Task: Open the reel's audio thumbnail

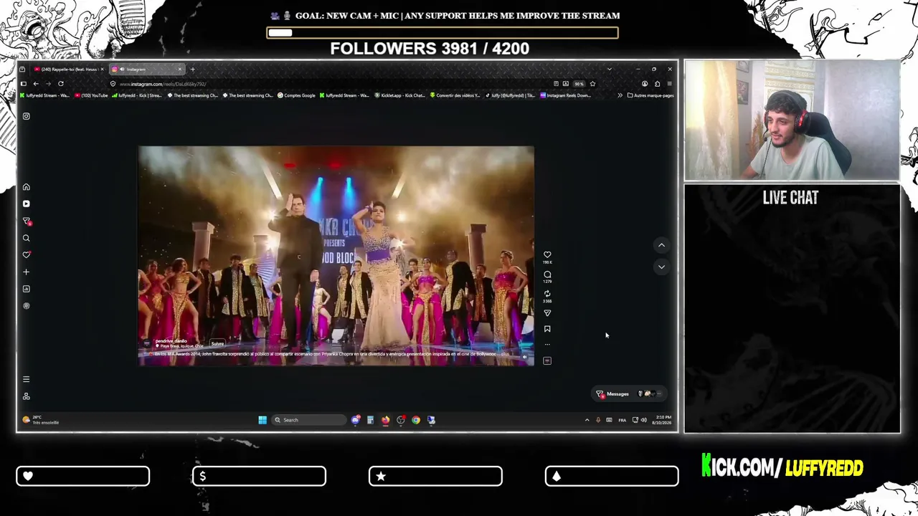Action: click(x=547, y=360)
